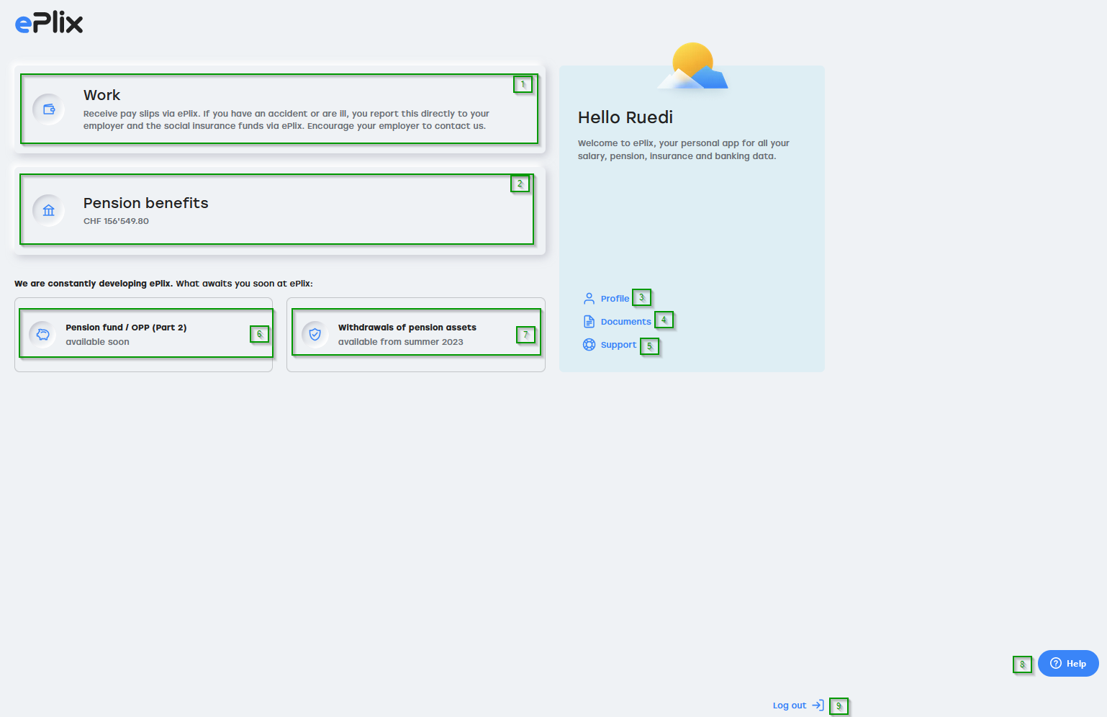Click the shield icon for Withdrawals
Screen dimensions: 1107x717
315,335
